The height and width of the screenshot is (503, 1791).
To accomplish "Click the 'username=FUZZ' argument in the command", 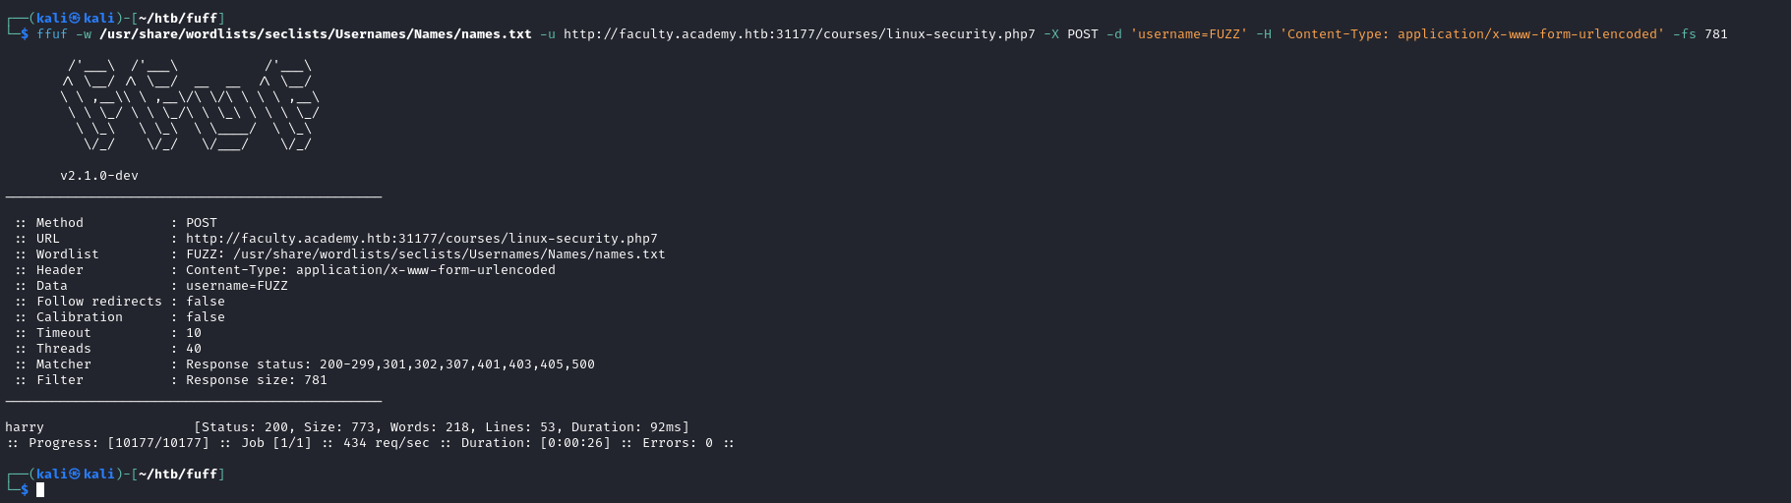I will click(1188, 34).
